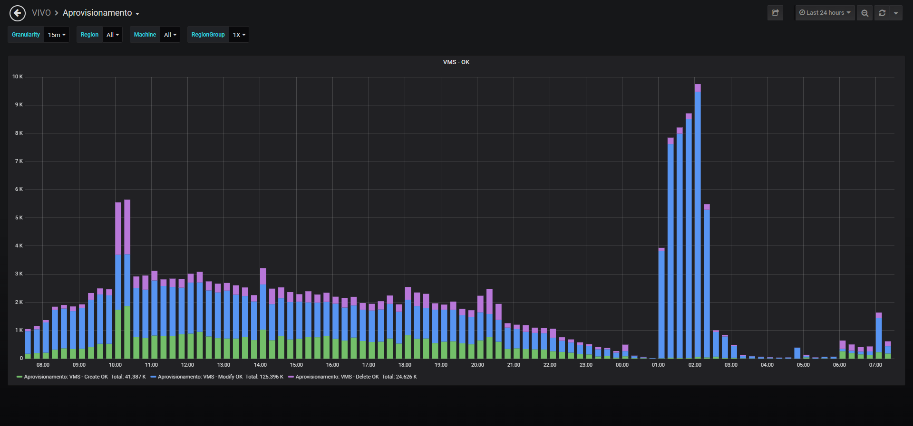Expand the Machine All dropdown

click(170, 35)
